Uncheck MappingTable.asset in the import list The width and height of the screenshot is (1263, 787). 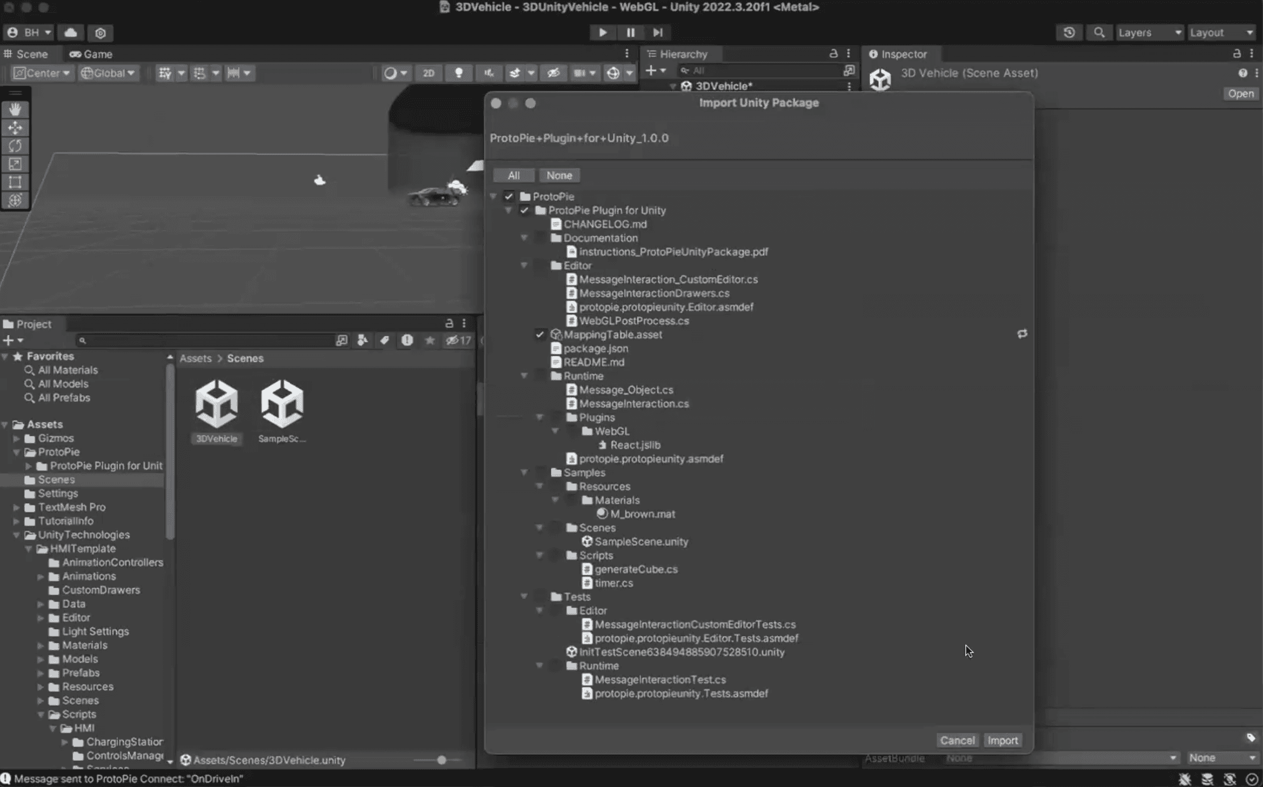coord(540,334)
